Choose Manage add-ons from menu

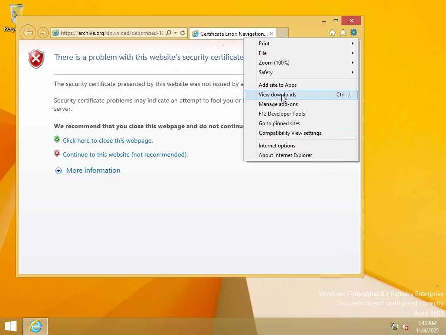[301, 104]
